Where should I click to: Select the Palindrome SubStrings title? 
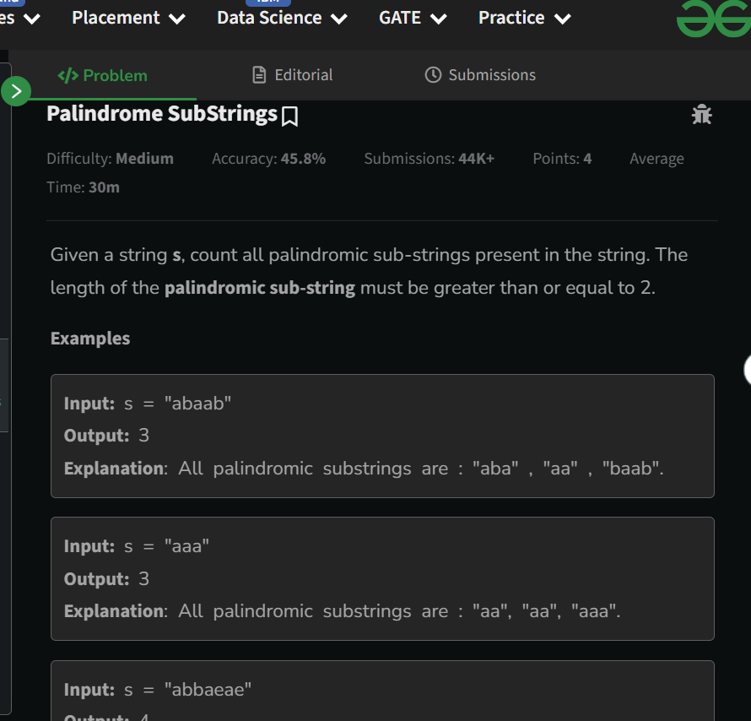162,114
